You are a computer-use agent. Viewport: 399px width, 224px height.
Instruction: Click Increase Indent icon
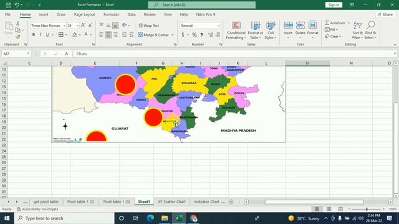pos(132,35)
